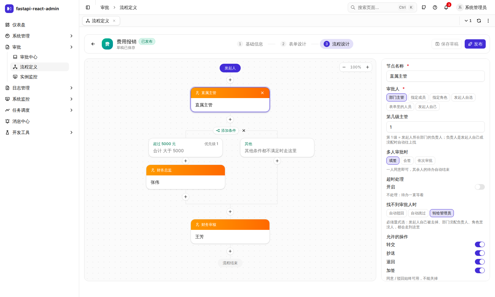
Task: Go to step 1 基础信息
Action: (x=250, y=44)
